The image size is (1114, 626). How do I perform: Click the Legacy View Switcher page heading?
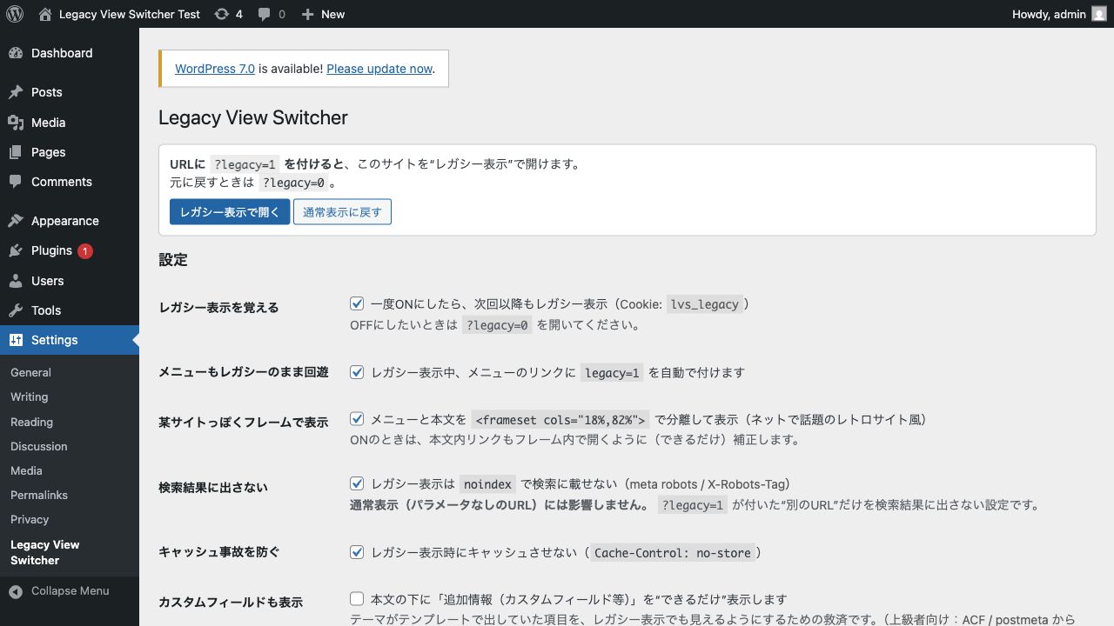point(253,118)
